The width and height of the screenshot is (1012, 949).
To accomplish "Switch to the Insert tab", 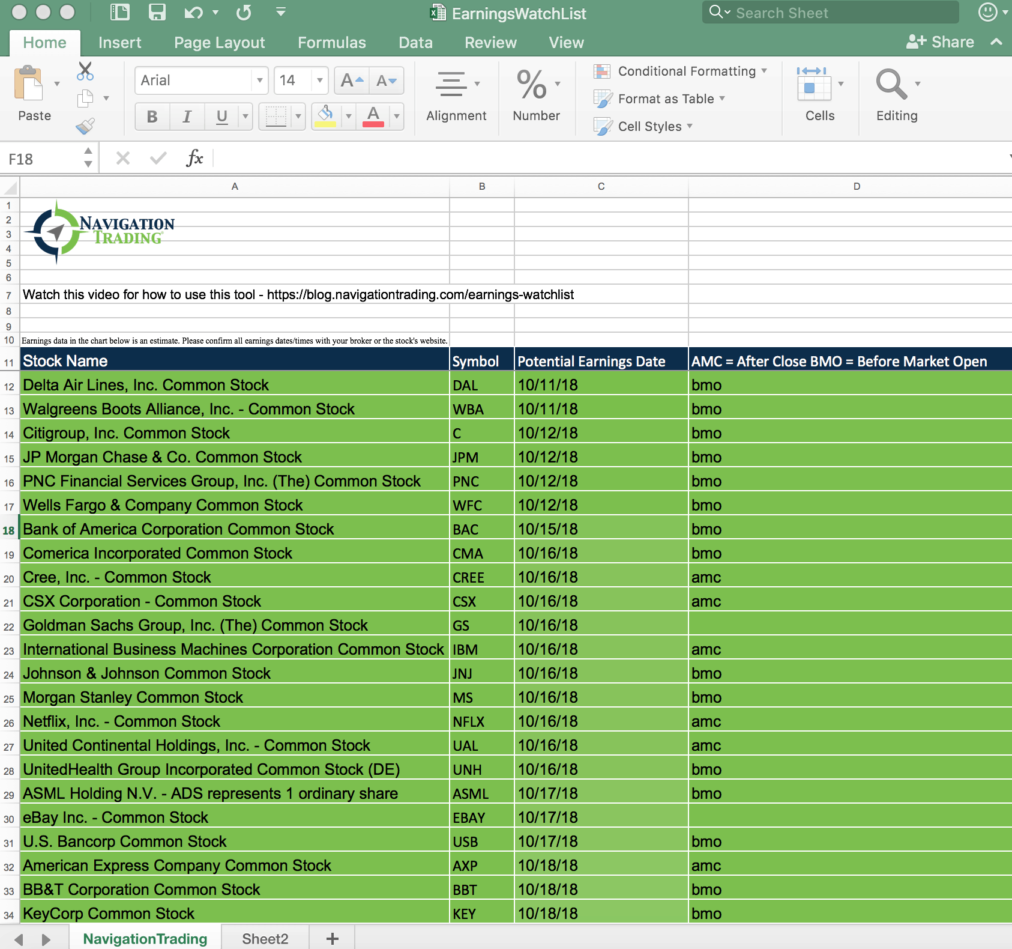I will (x=120, y=43).
